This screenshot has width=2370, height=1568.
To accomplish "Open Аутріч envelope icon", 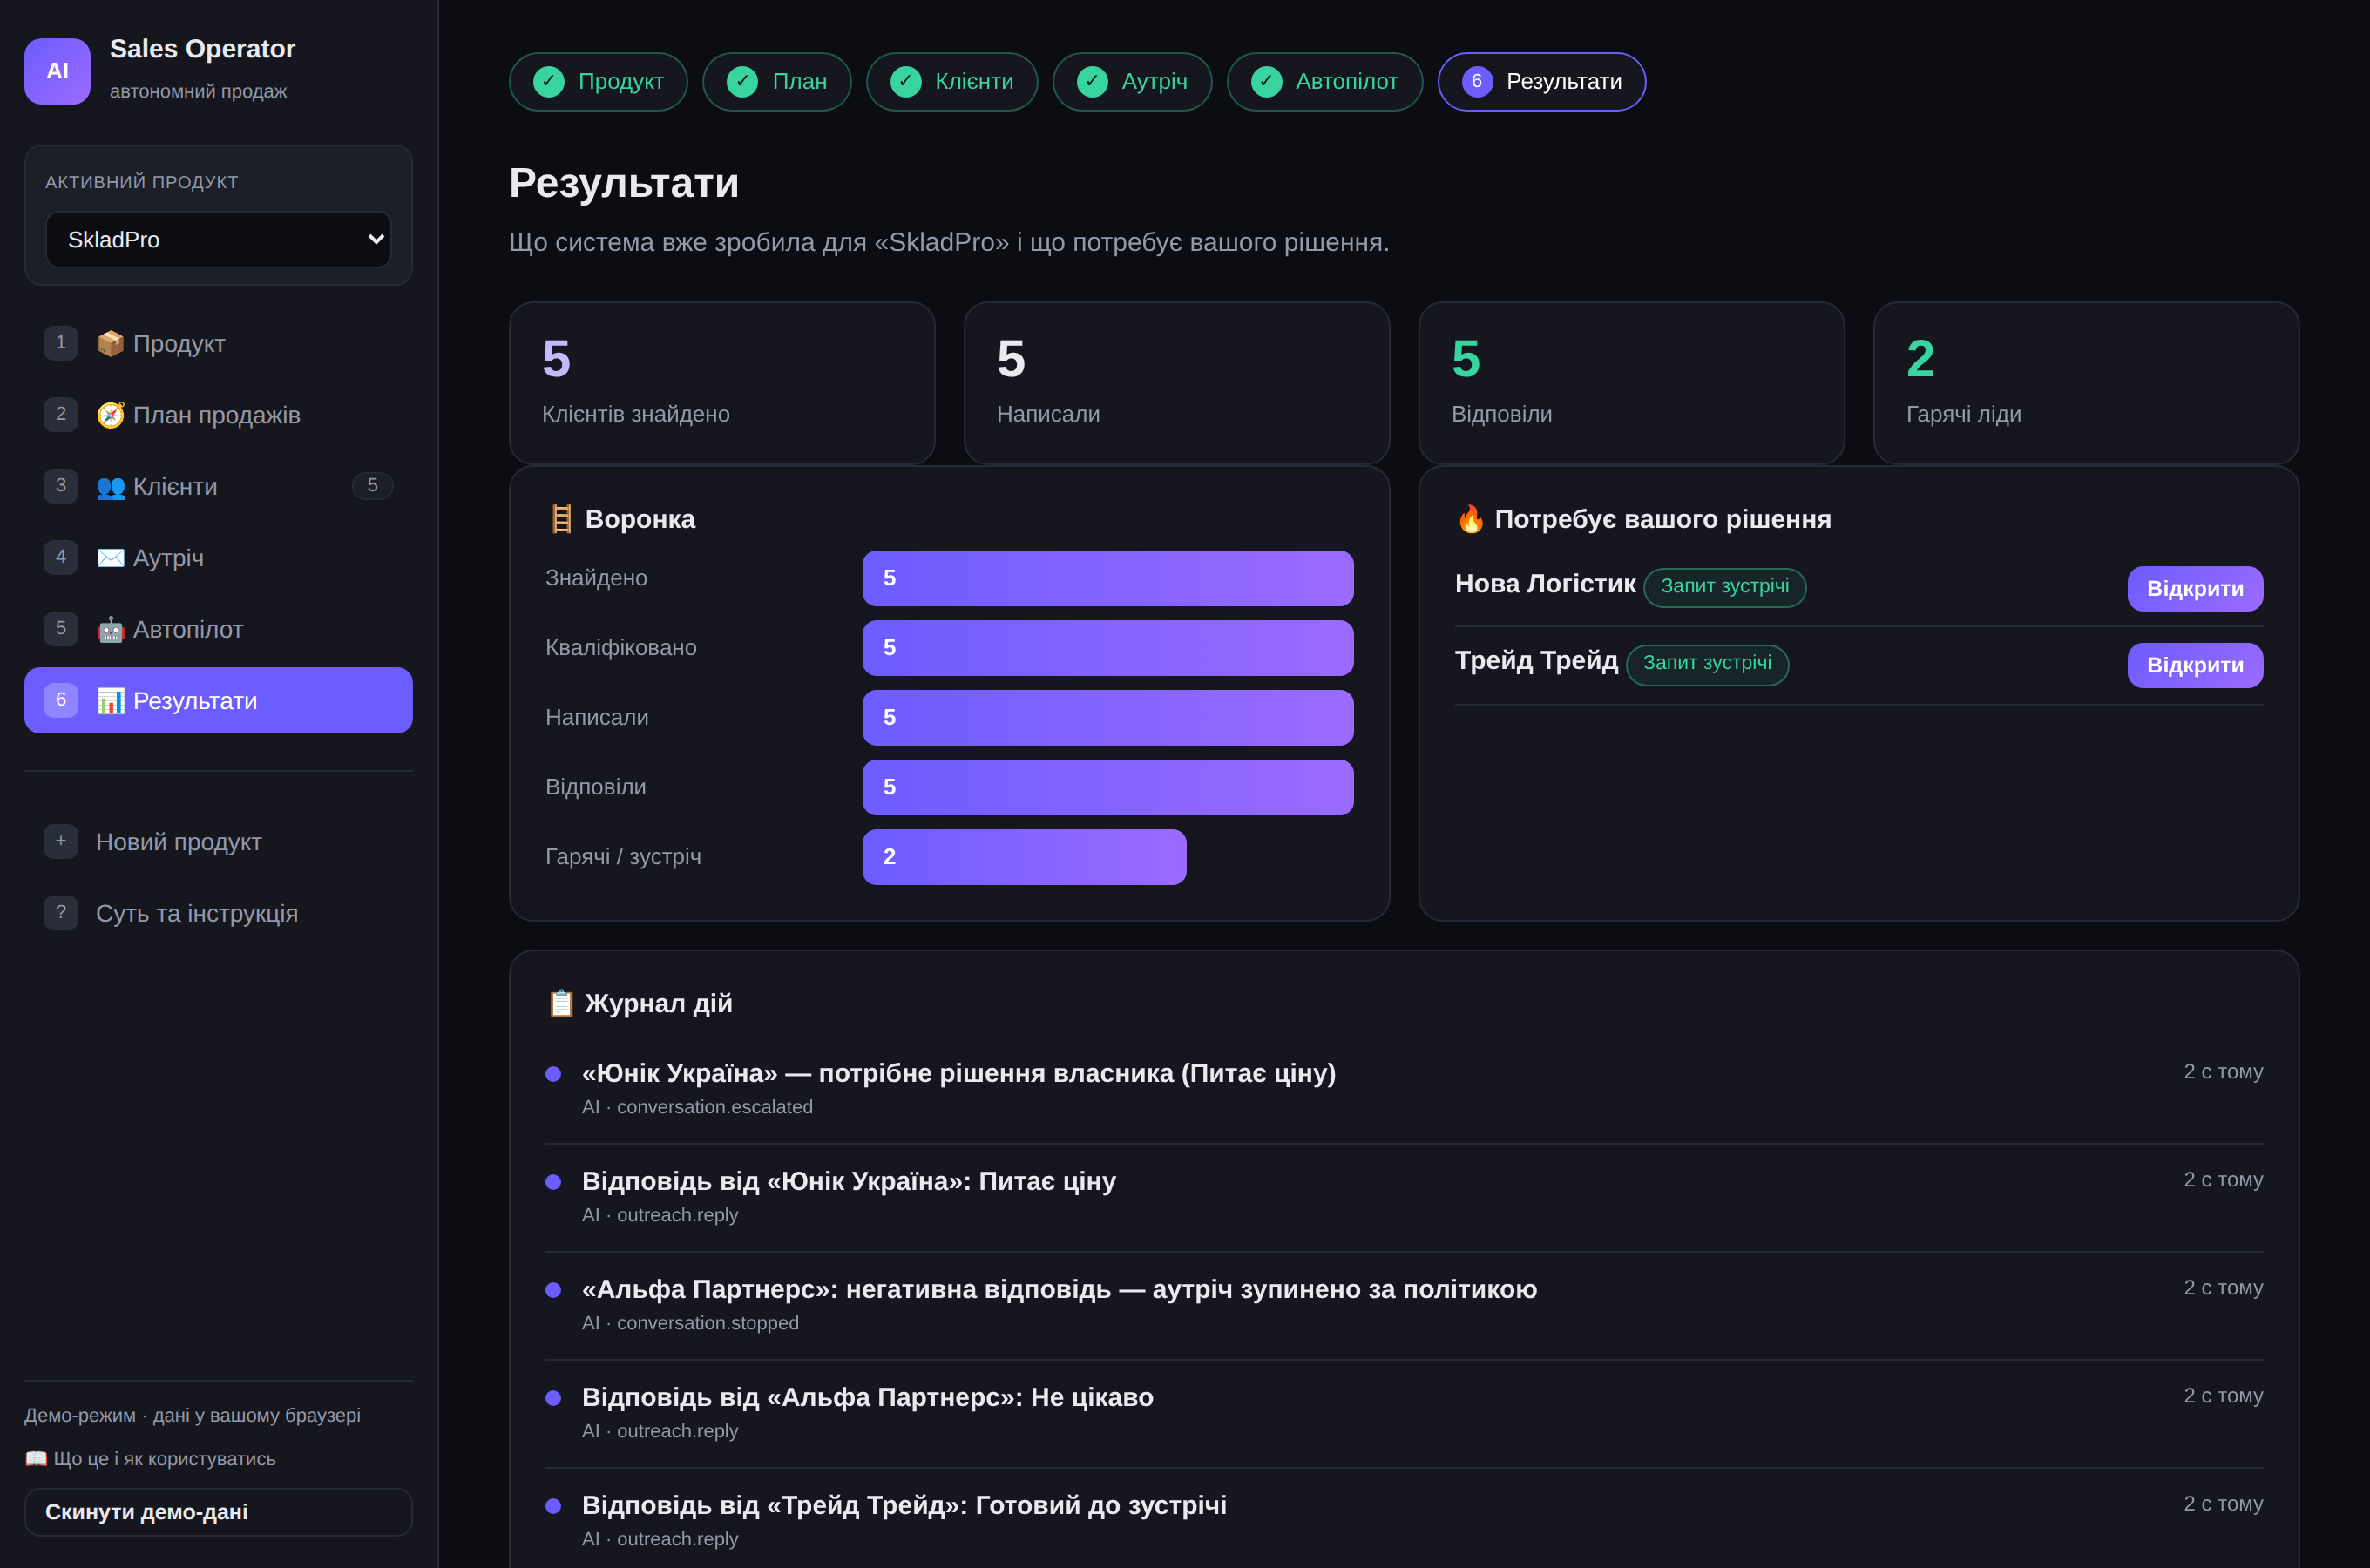I will (110, 558).
